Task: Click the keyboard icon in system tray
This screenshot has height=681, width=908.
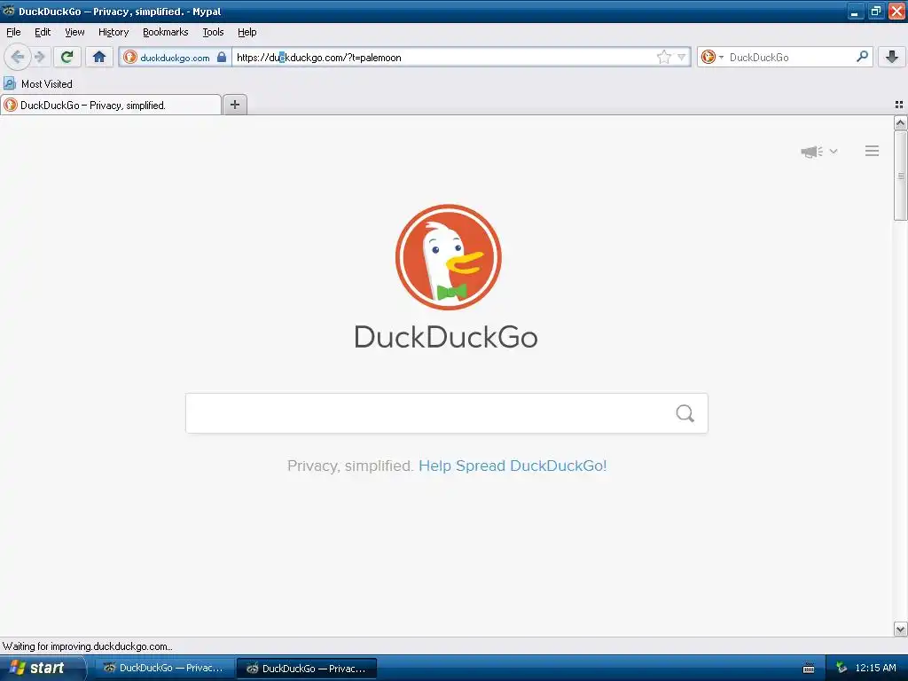Action: point(809,669)
